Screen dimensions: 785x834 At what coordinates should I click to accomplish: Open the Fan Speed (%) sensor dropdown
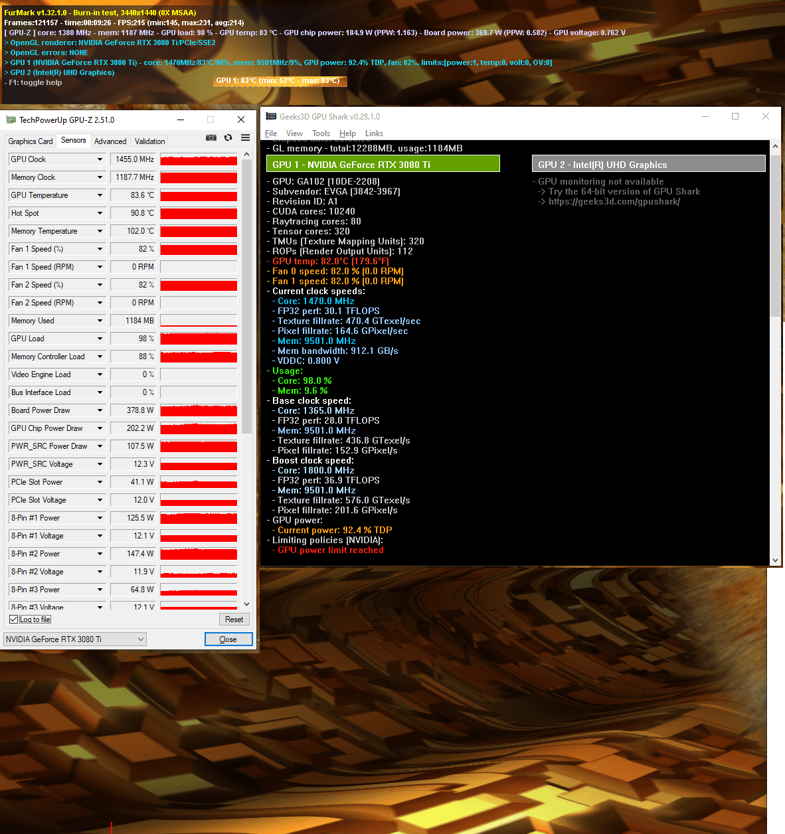pyautogui.click(x=56, y=248)
